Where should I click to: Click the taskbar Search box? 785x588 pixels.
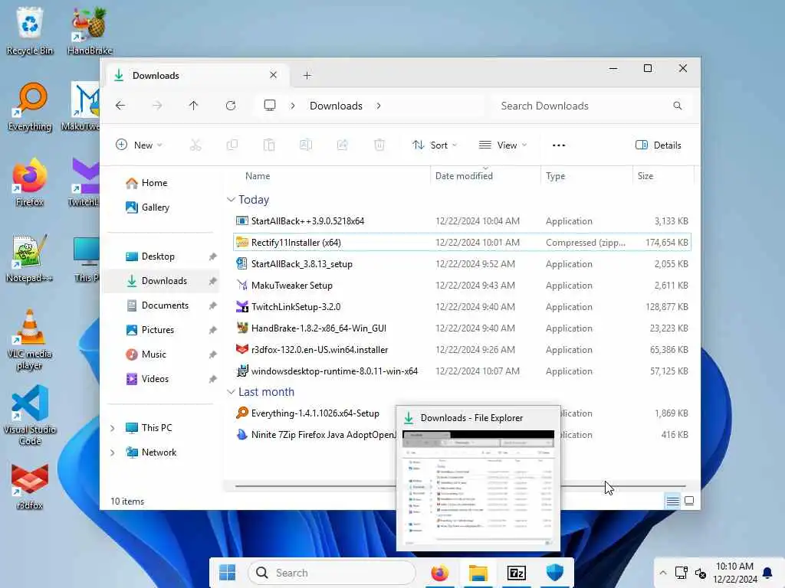coord(331,573)
